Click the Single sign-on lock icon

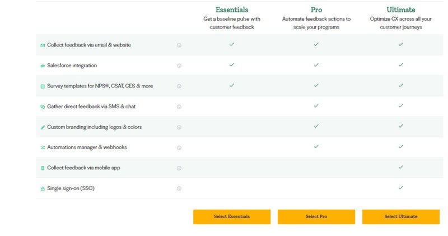pos(43,189)
